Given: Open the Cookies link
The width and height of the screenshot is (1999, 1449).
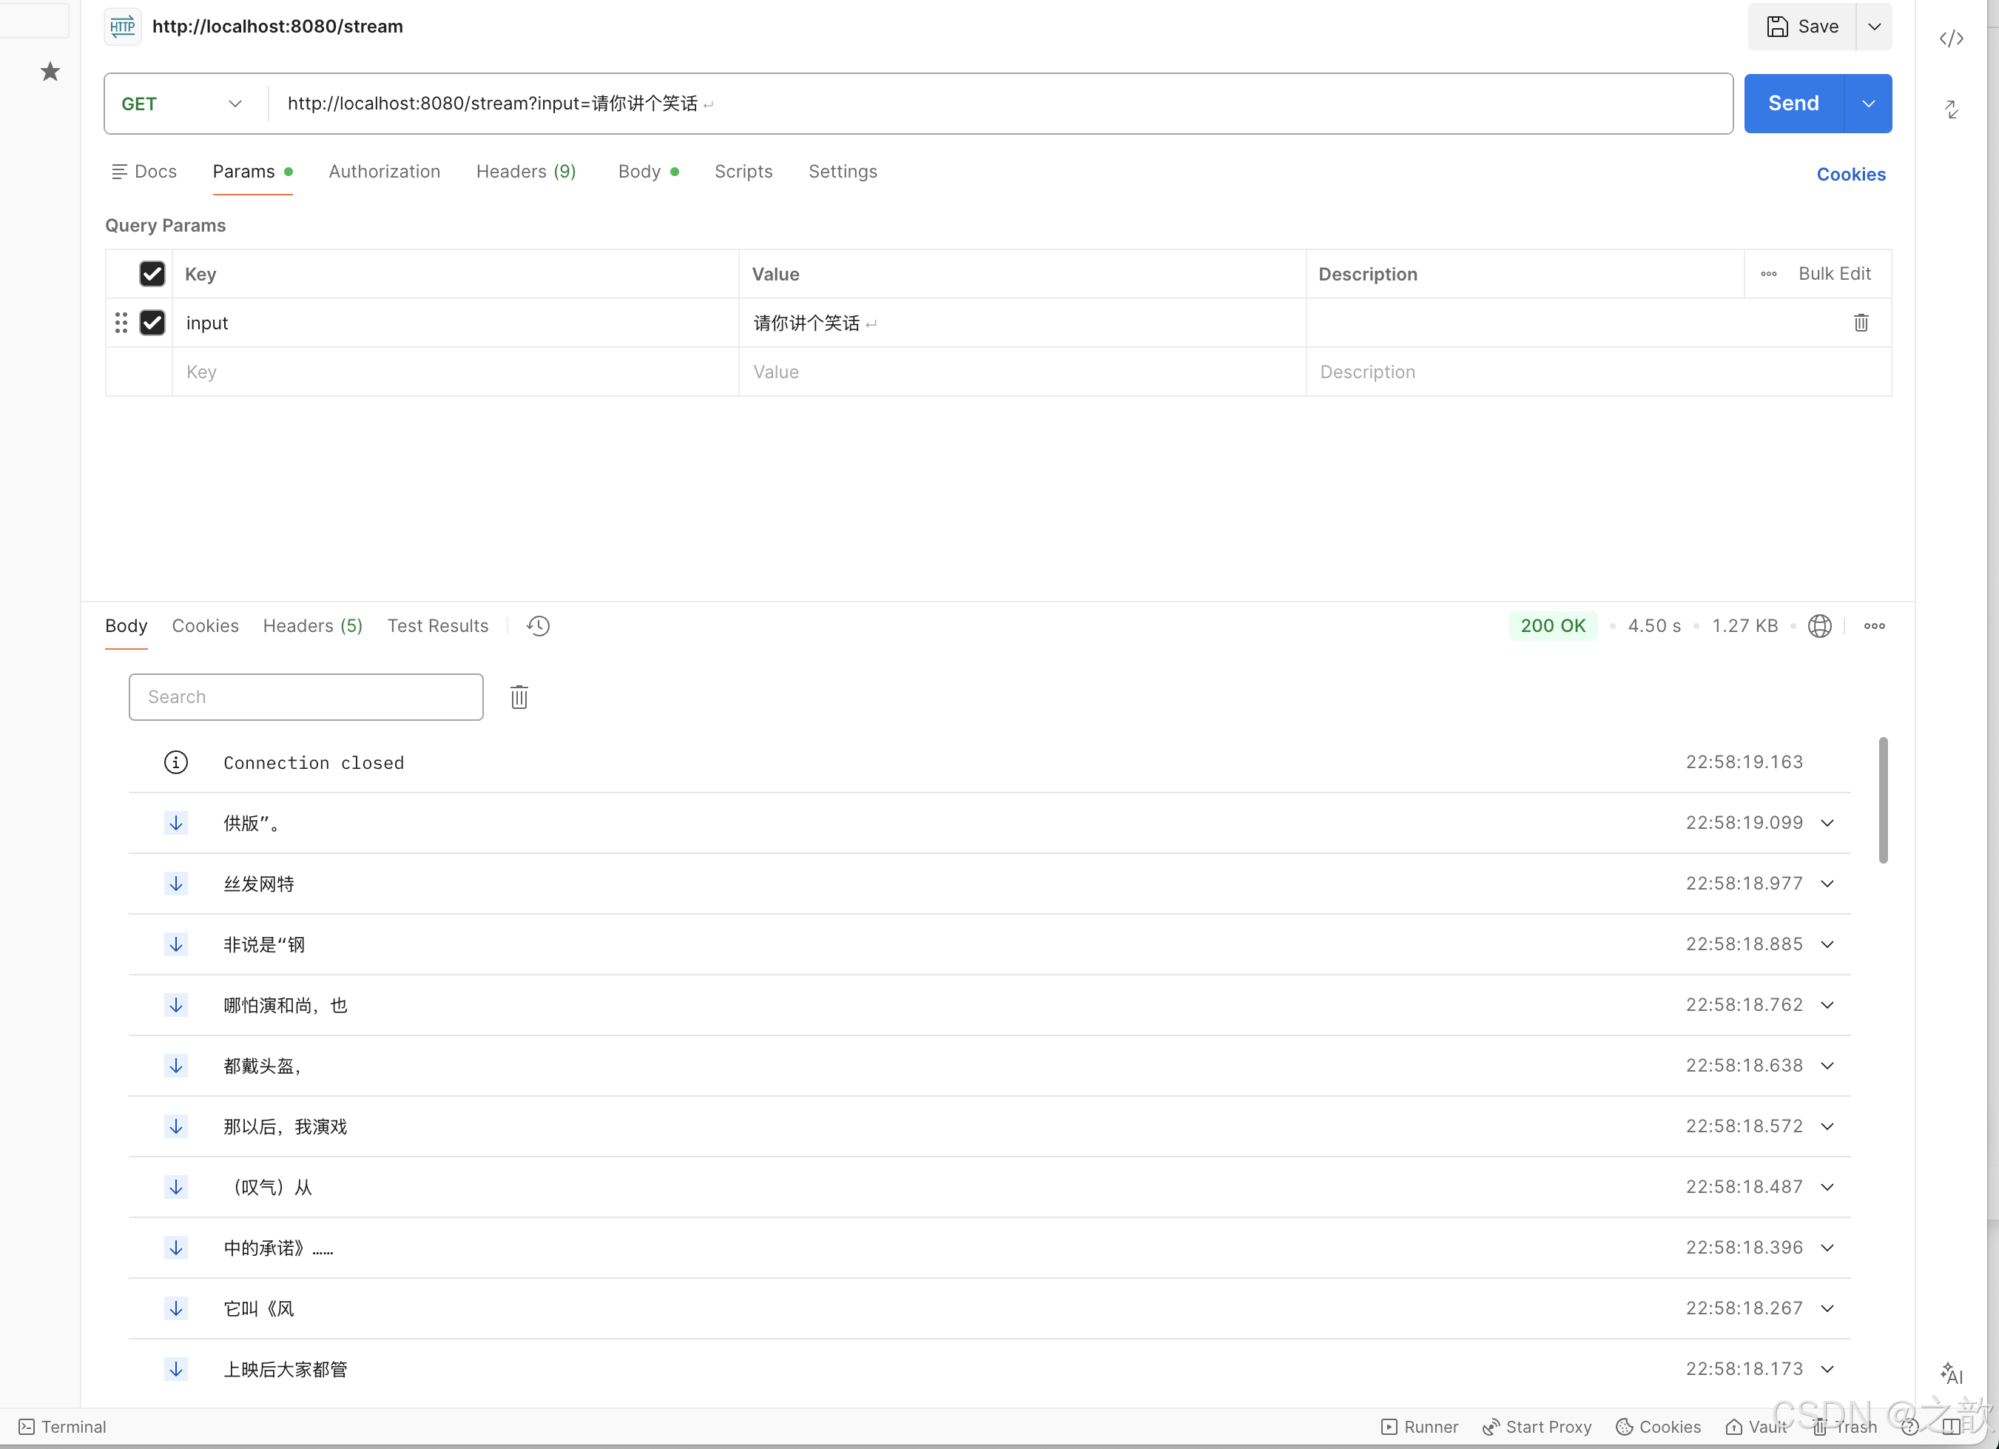Looking at the screenshot, I should coord(1850,175).
